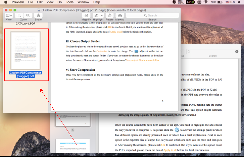Click the orange OK link text in front window
The image size is (244, 157).
click(x=110, y=27)
